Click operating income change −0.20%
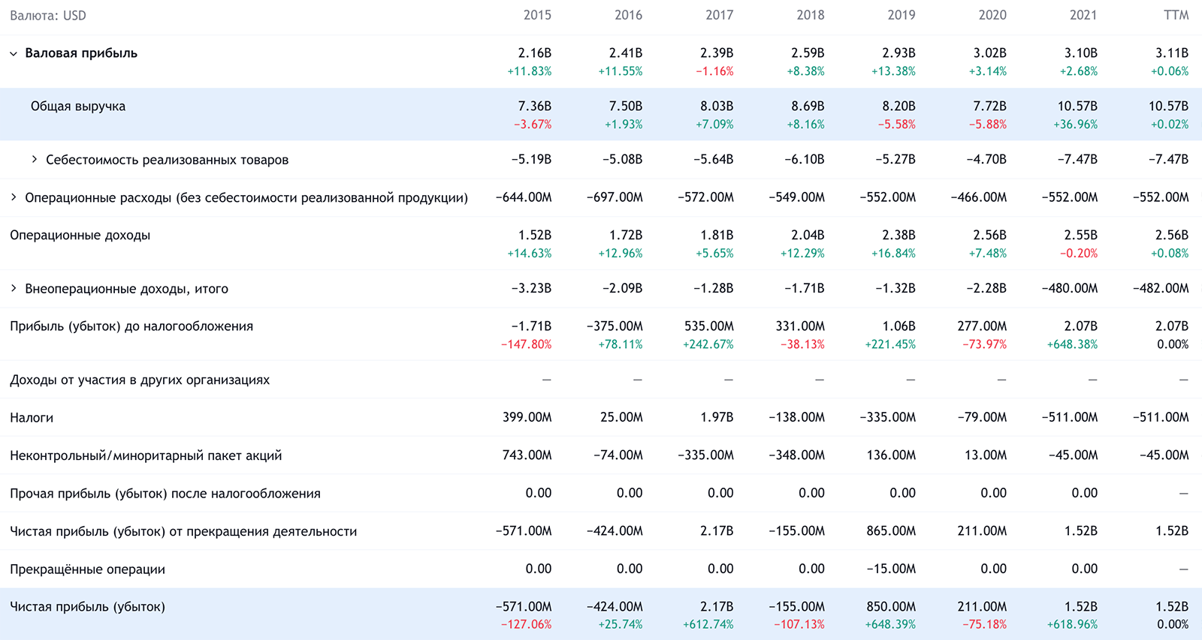 1078,254
